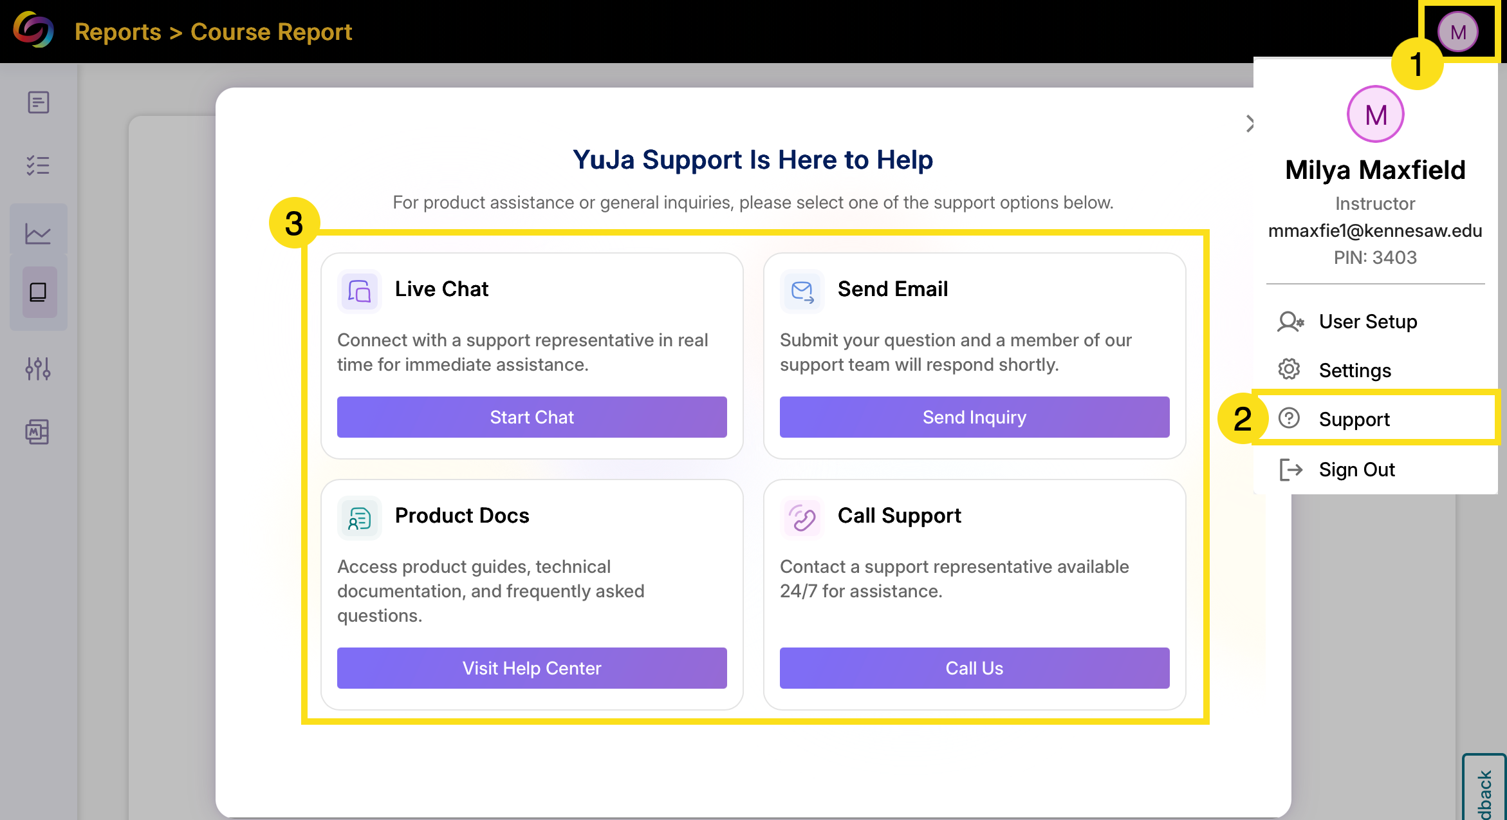Click the filter sliders icon in the sidebar

point(39,369)
